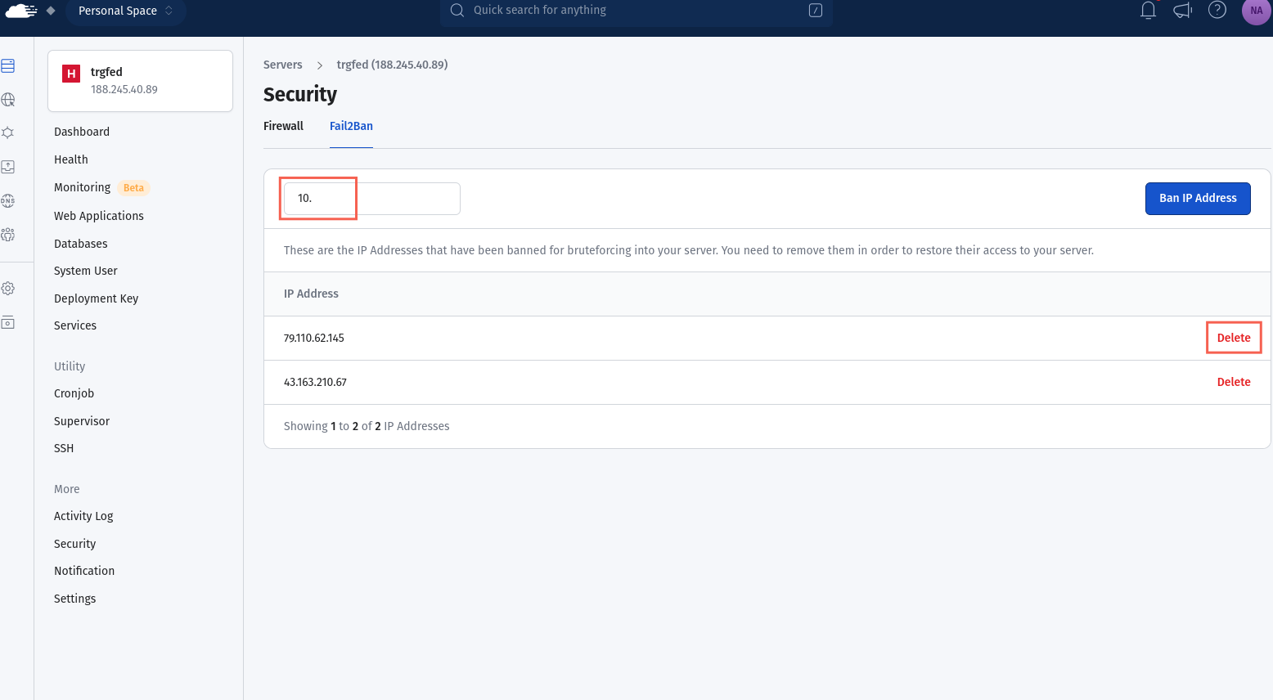
Task: Click the IP address input field
Action: point(372,199)
